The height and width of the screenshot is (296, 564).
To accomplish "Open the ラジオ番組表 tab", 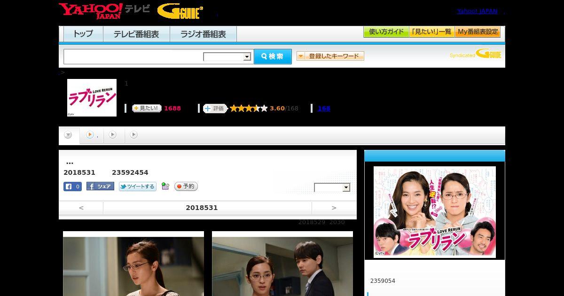I will tap(203, 34).
